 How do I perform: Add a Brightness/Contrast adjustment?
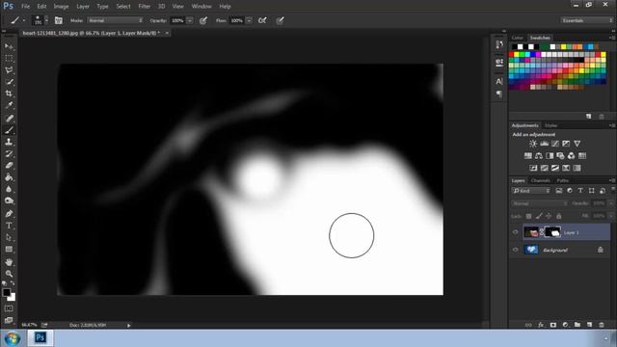(533, 144)
